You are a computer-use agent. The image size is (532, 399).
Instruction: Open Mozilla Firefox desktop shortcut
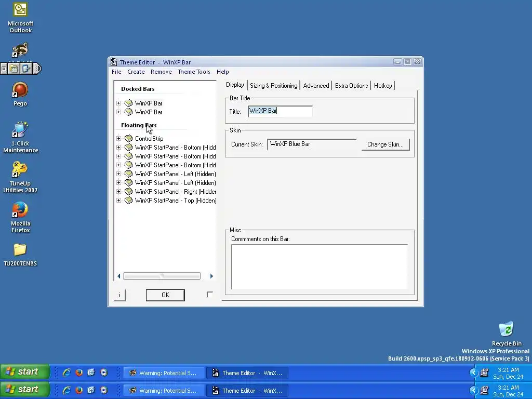tap(20, 217)
